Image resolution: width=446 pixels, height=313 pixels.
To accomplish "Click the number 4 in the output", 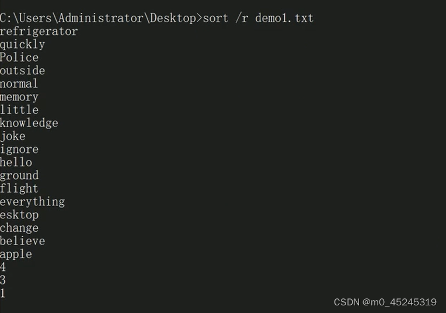I will point(4,267).
